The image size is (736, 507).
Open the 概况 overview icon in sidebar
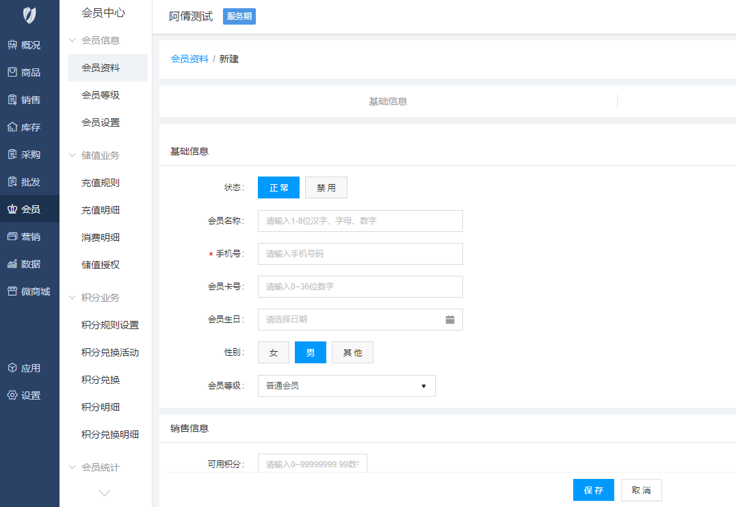click(x=12, y=45)
